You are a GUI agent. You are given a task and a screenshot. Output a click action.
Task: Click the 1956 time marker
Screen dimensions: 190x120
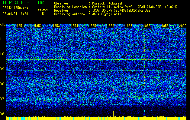pyautogui.click(x=111, y=26)
